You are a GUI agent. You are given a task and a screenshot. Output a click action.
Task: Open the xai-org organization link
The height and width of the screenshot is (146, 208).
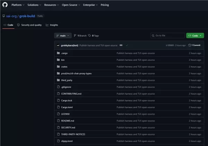11,16
